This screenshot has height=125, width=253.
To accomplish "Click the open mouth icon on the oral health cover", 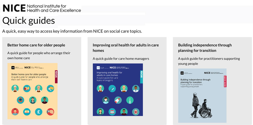I will point(136,112).
